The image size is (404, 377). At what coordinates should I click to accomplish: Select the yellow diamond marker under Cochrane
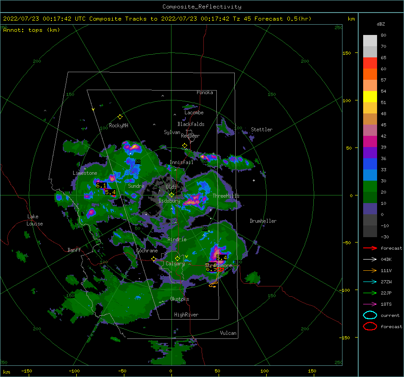point(154,259)
